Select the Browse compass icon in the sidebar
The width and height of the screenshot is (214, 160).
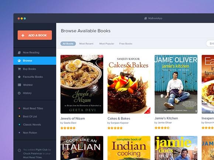[x=19, y=61]
